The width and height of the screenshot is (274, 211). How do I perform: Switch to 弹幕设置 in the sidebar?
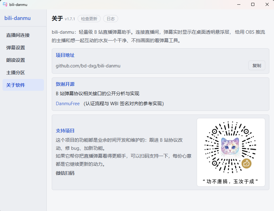coord(23,47)
